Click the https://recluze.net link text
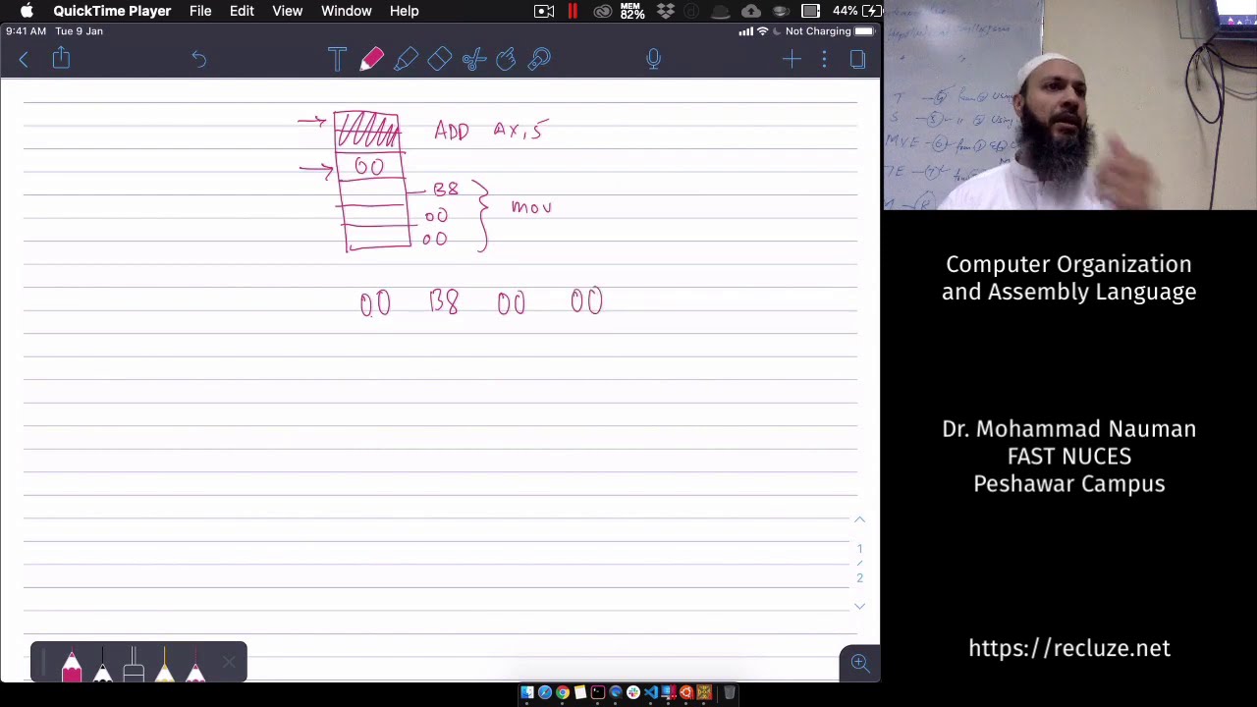Image resolution: width=1257 pixels, height=707 pixels. (x=1068, y=648)
